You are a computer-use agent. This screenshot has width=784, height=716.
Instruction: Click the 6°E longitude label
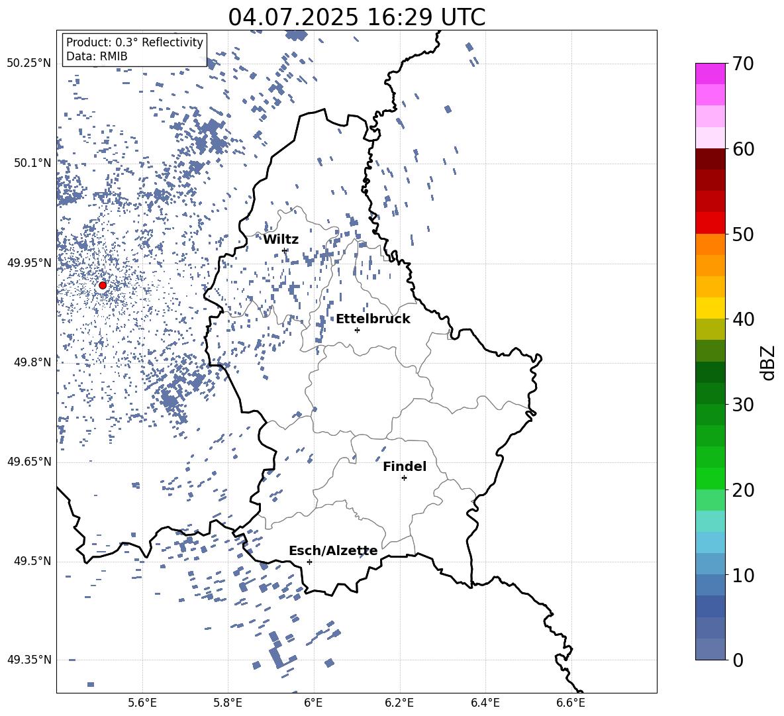coord(313,703)
